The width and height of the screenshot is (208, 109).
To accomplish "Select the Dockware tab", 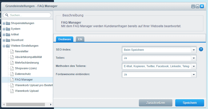I will 65,39.
